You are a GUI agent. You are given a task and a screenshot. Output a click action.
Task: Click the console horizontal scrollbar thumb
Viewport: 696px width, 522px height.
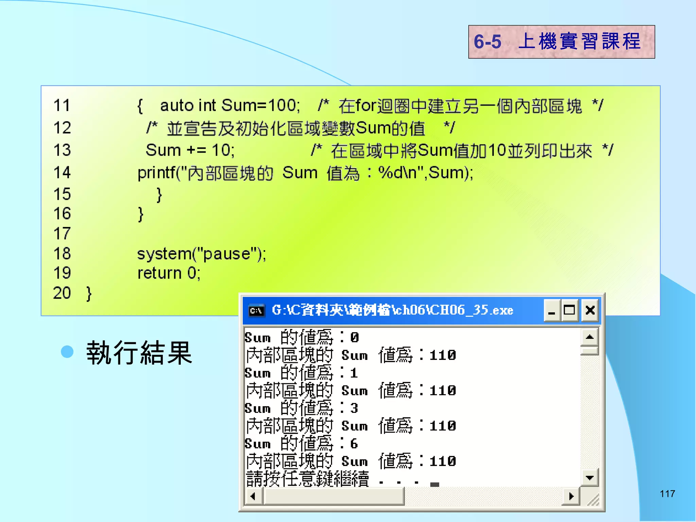coord(334,496)
